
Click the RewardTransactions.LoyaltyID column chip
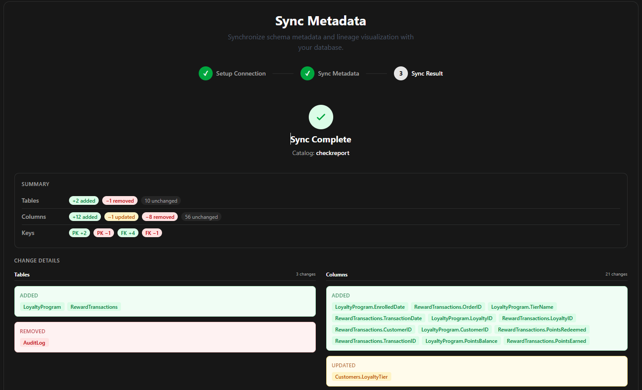(x=538, y=318)
